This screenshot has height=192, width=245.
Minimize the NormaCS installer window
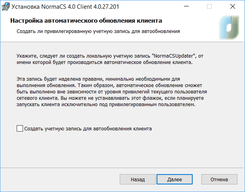(187, 7)
